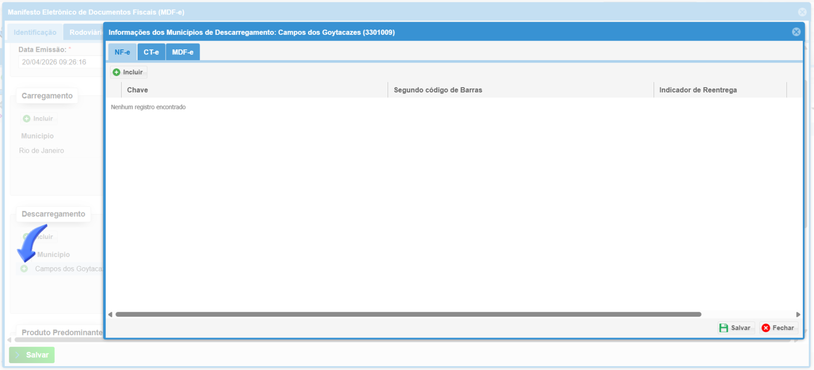Click the red Fechar button
This screenshot has width=814, height=370.
[x=778, y=328]
